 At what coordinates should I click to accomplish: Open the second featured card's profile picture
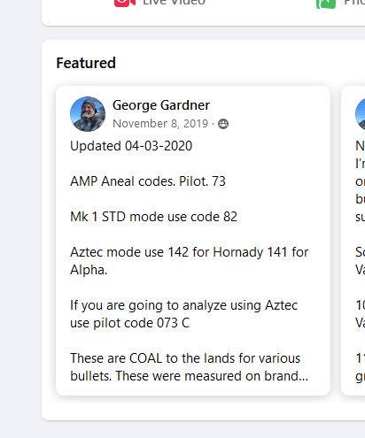click(360, 114)
